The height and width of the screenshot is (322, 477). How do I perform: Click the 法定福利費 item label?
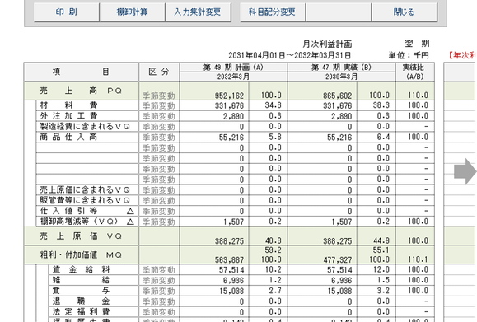point(81,311)
